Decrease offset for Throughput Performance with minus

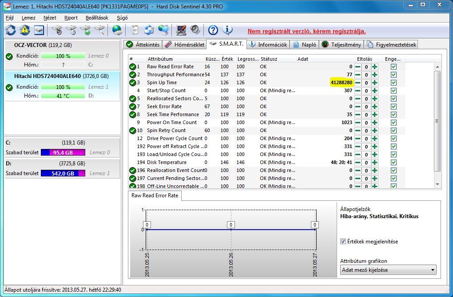point(358,74)
